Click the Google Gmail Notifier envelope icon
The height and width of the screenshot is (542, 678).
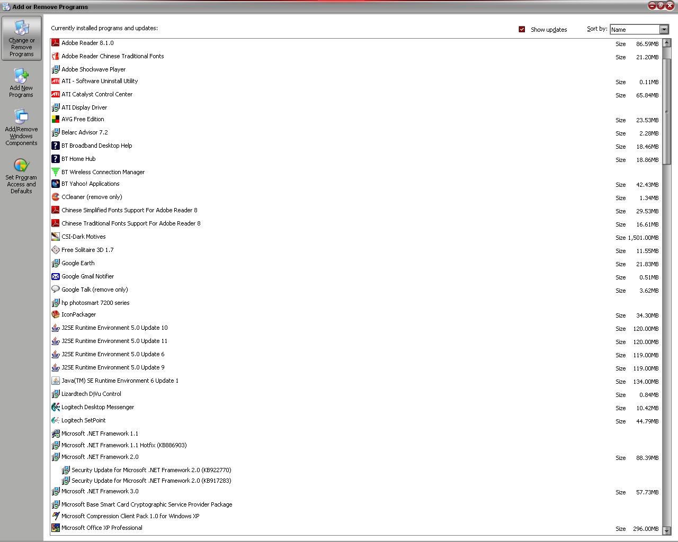55,276
